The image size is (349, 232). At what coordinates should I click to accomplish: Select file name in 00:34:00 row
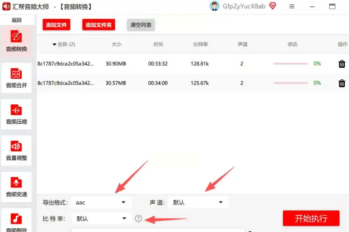[66, 83]
